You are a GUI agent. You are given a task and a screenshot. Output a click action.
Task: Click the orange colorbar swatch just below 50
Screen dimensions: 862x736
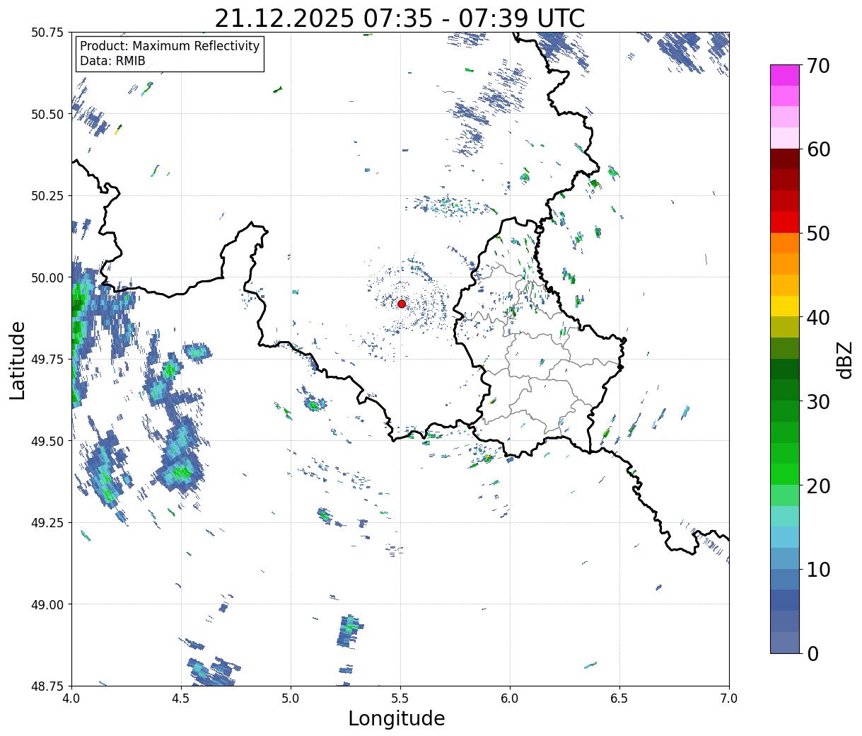click(x=785, y=243)
